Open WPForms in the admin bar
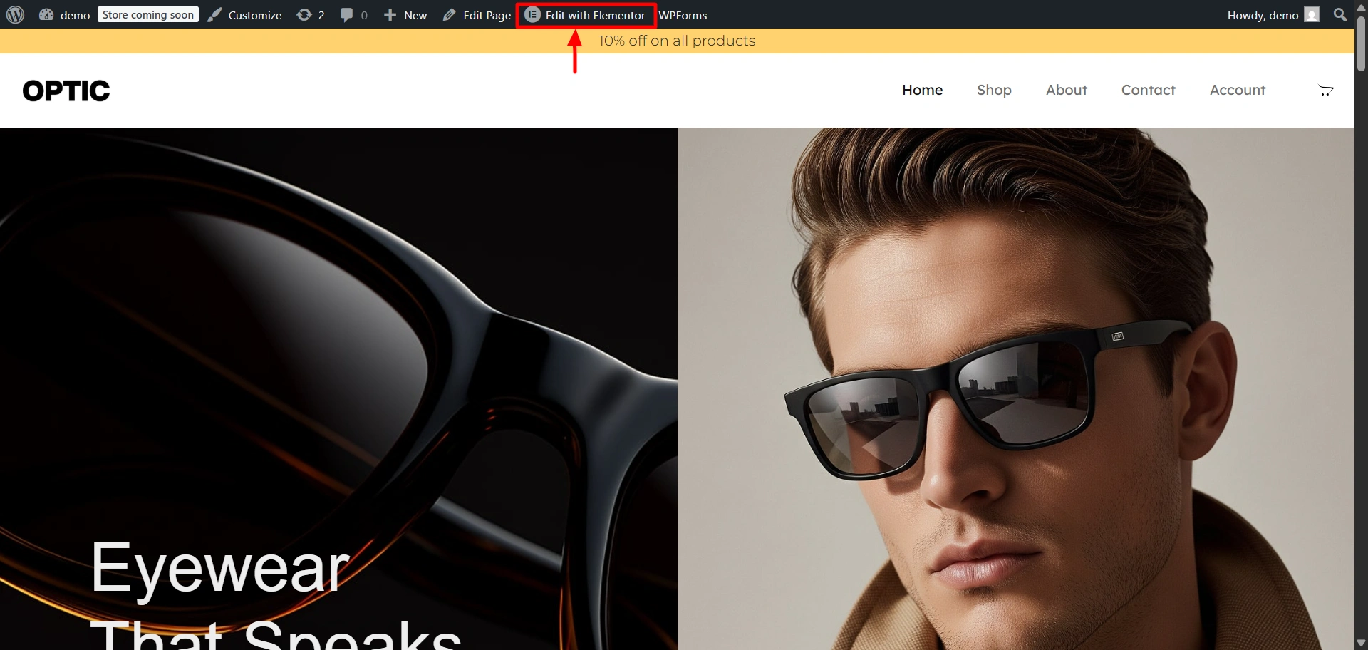 click(x=683, y=14)
